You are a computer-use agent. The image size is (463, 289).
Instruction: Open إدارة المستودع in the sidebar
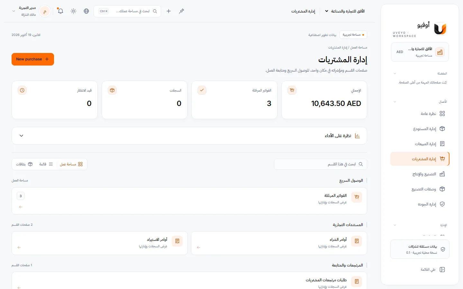click(420, 129)
